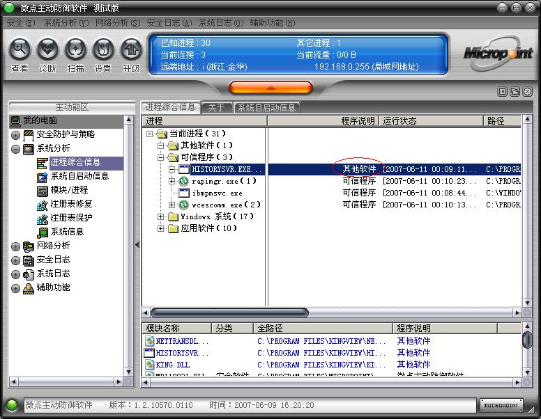Open the 系统日志(O) menu

click(x=221, y=23)
